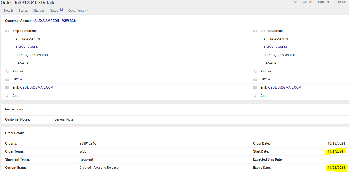Click the Ship To fax icon
Screen dimensions: 349x172
(x=7, y=79)
